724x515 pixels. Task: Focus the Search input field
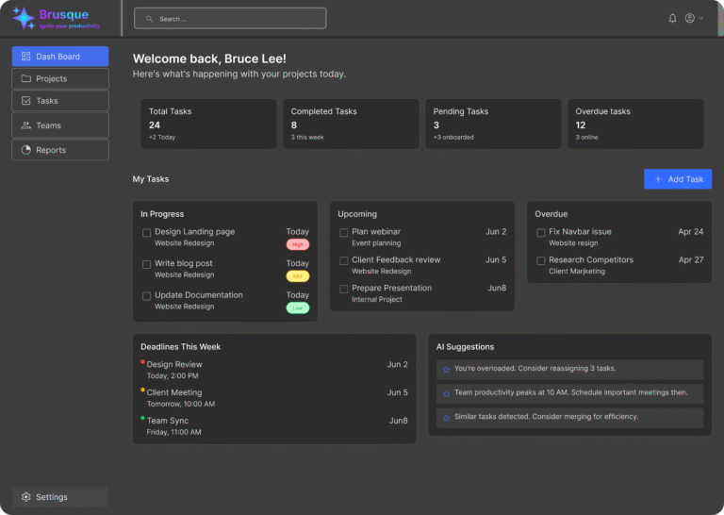pyautogui.click(x=236, y=19)
